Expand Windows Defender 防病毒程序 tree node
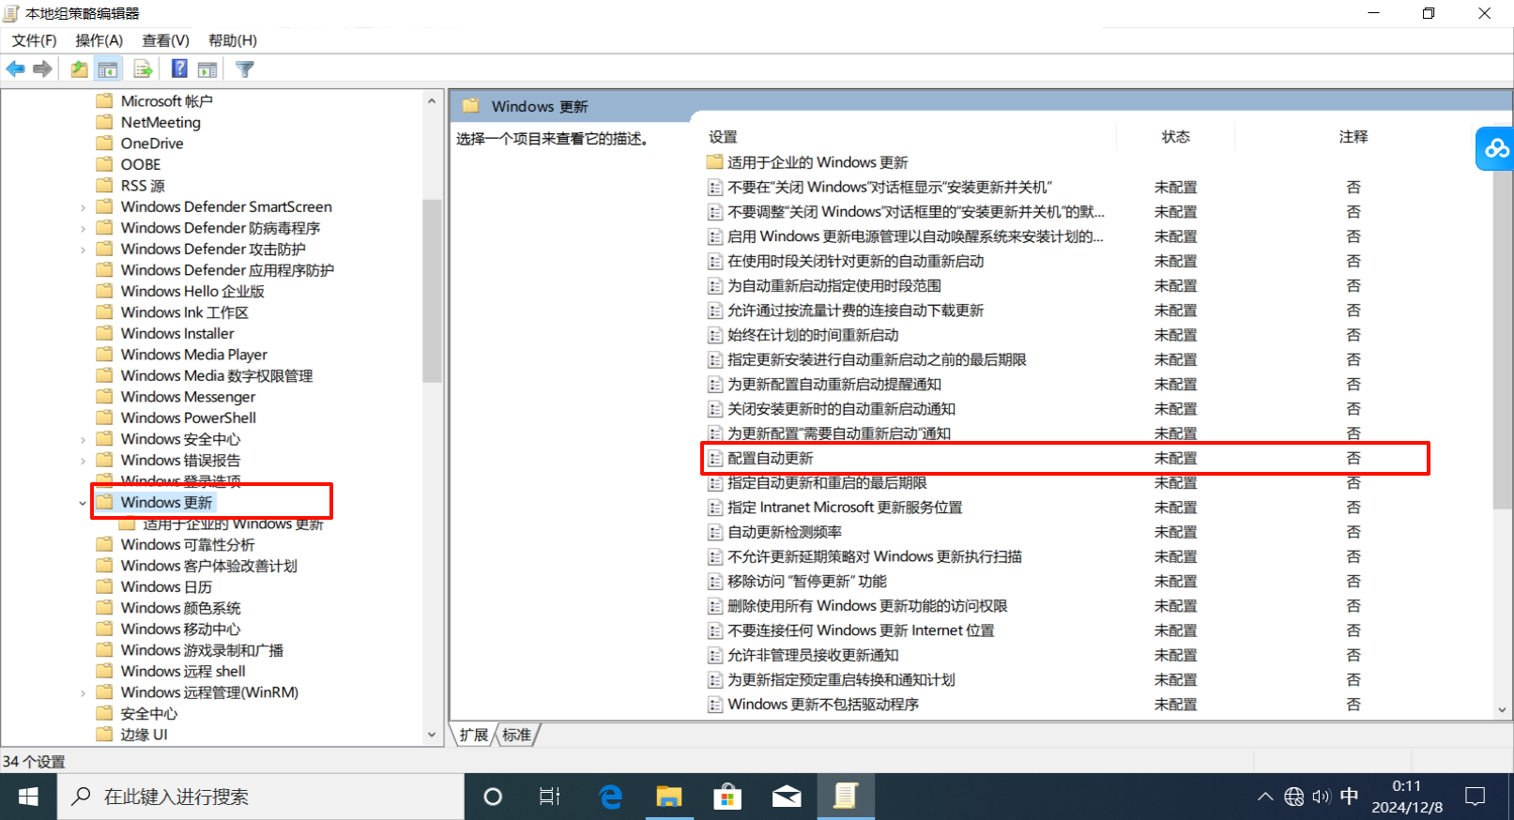The width and height of the screenshot is (1514, 820). (83, 228)
